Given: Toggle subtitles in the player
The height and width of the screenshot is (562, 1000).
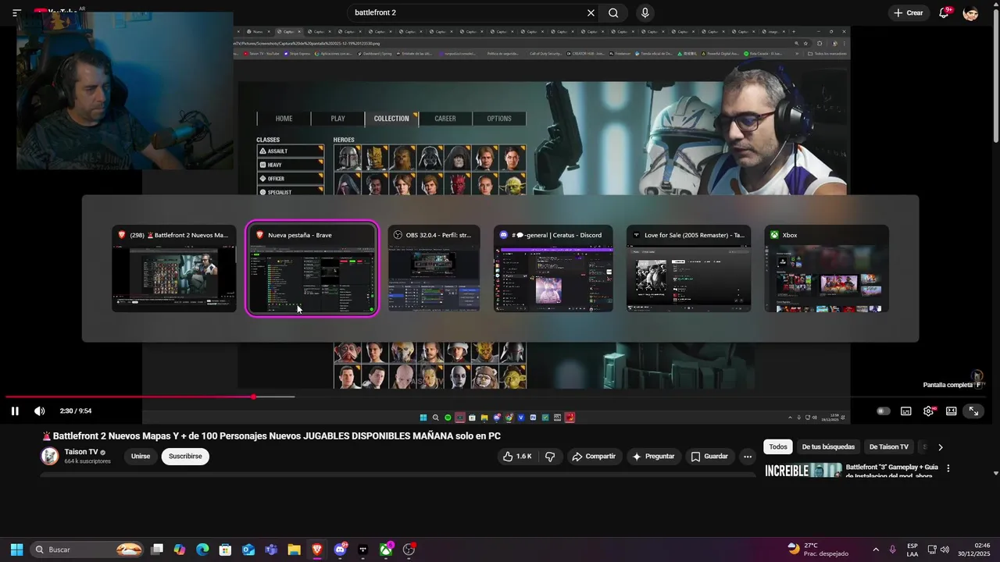Looking at the screenshot, I should tap(905, 411).
